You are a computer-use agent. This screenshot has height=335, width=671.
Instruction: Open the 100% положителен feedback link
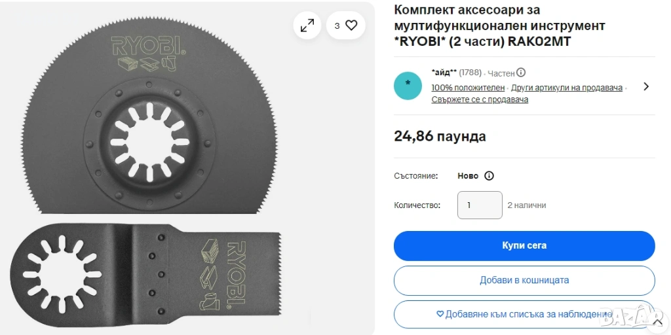click(x=468, y=88)
